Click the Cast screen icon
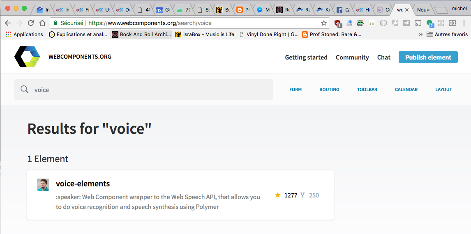Image resolution: width=471 pixels, height=234 pixels. click(x=418, y=23)
